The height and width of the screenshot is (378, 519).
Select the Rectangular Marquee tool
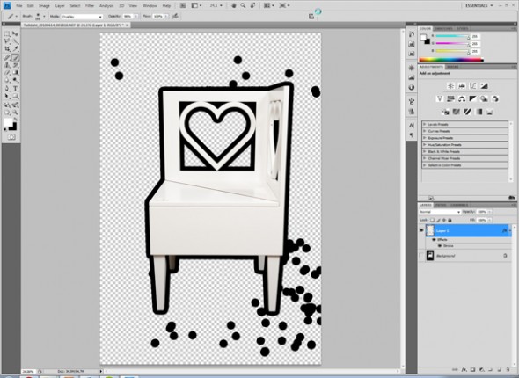coord(7,34)
